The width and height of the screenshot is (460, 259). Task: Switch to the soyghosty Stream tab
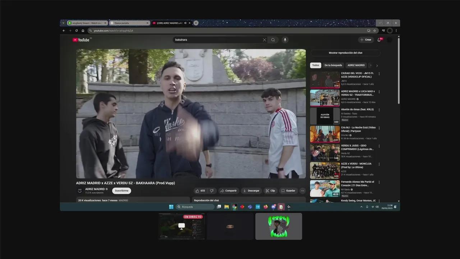pyautogui.click(x=86, y=23)
